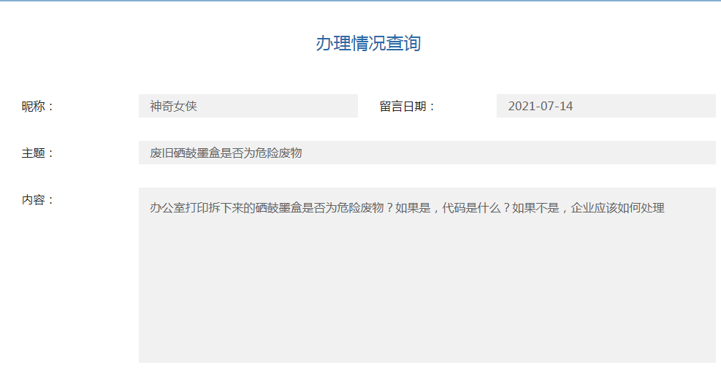Focus the subject field 废旧硒鼓墨盒是否为危险废物
Image resolution: width=721 pixels, height=376 pixels.
coord(427,153)
